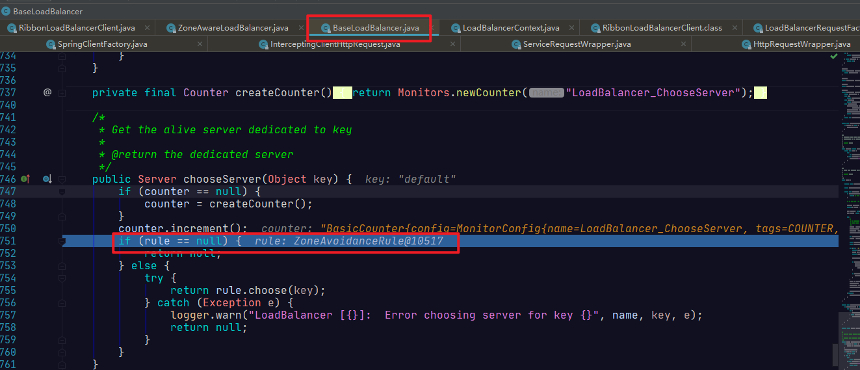Switch to the RibbonLoadBalancerClient.java tab
The width and height of the screenshot is (860, 370).
coord(77,28)
